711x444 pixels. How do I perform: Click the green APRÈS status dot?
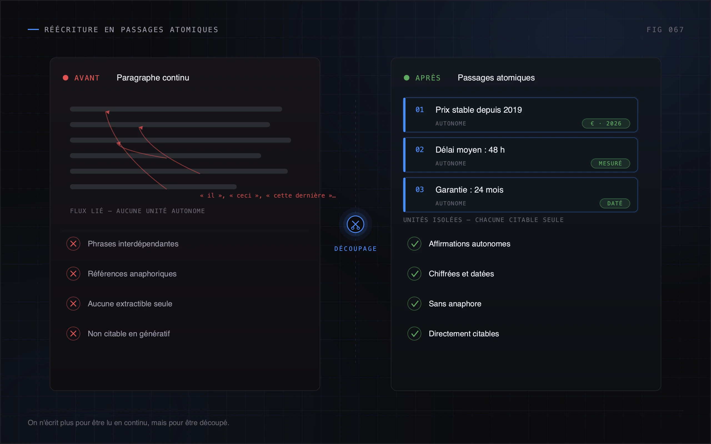407,78
